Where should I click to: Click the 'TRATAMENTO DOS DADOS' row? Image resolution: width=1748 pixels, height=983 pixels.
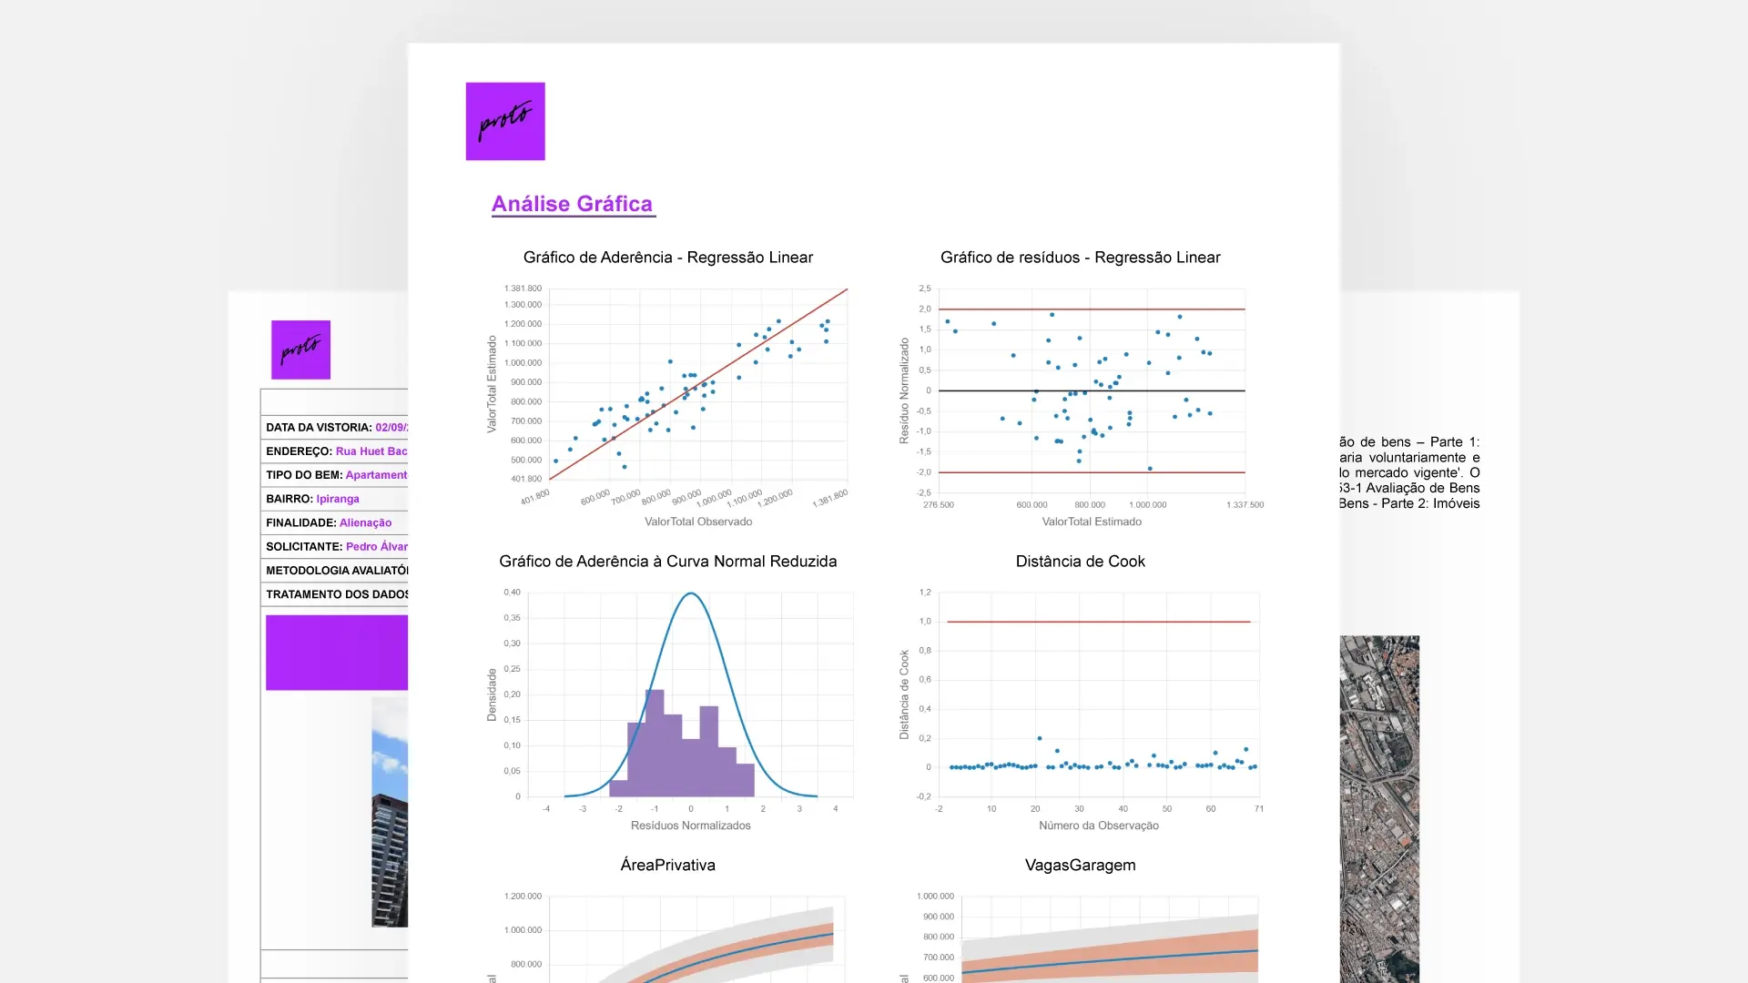click(335, 593)
